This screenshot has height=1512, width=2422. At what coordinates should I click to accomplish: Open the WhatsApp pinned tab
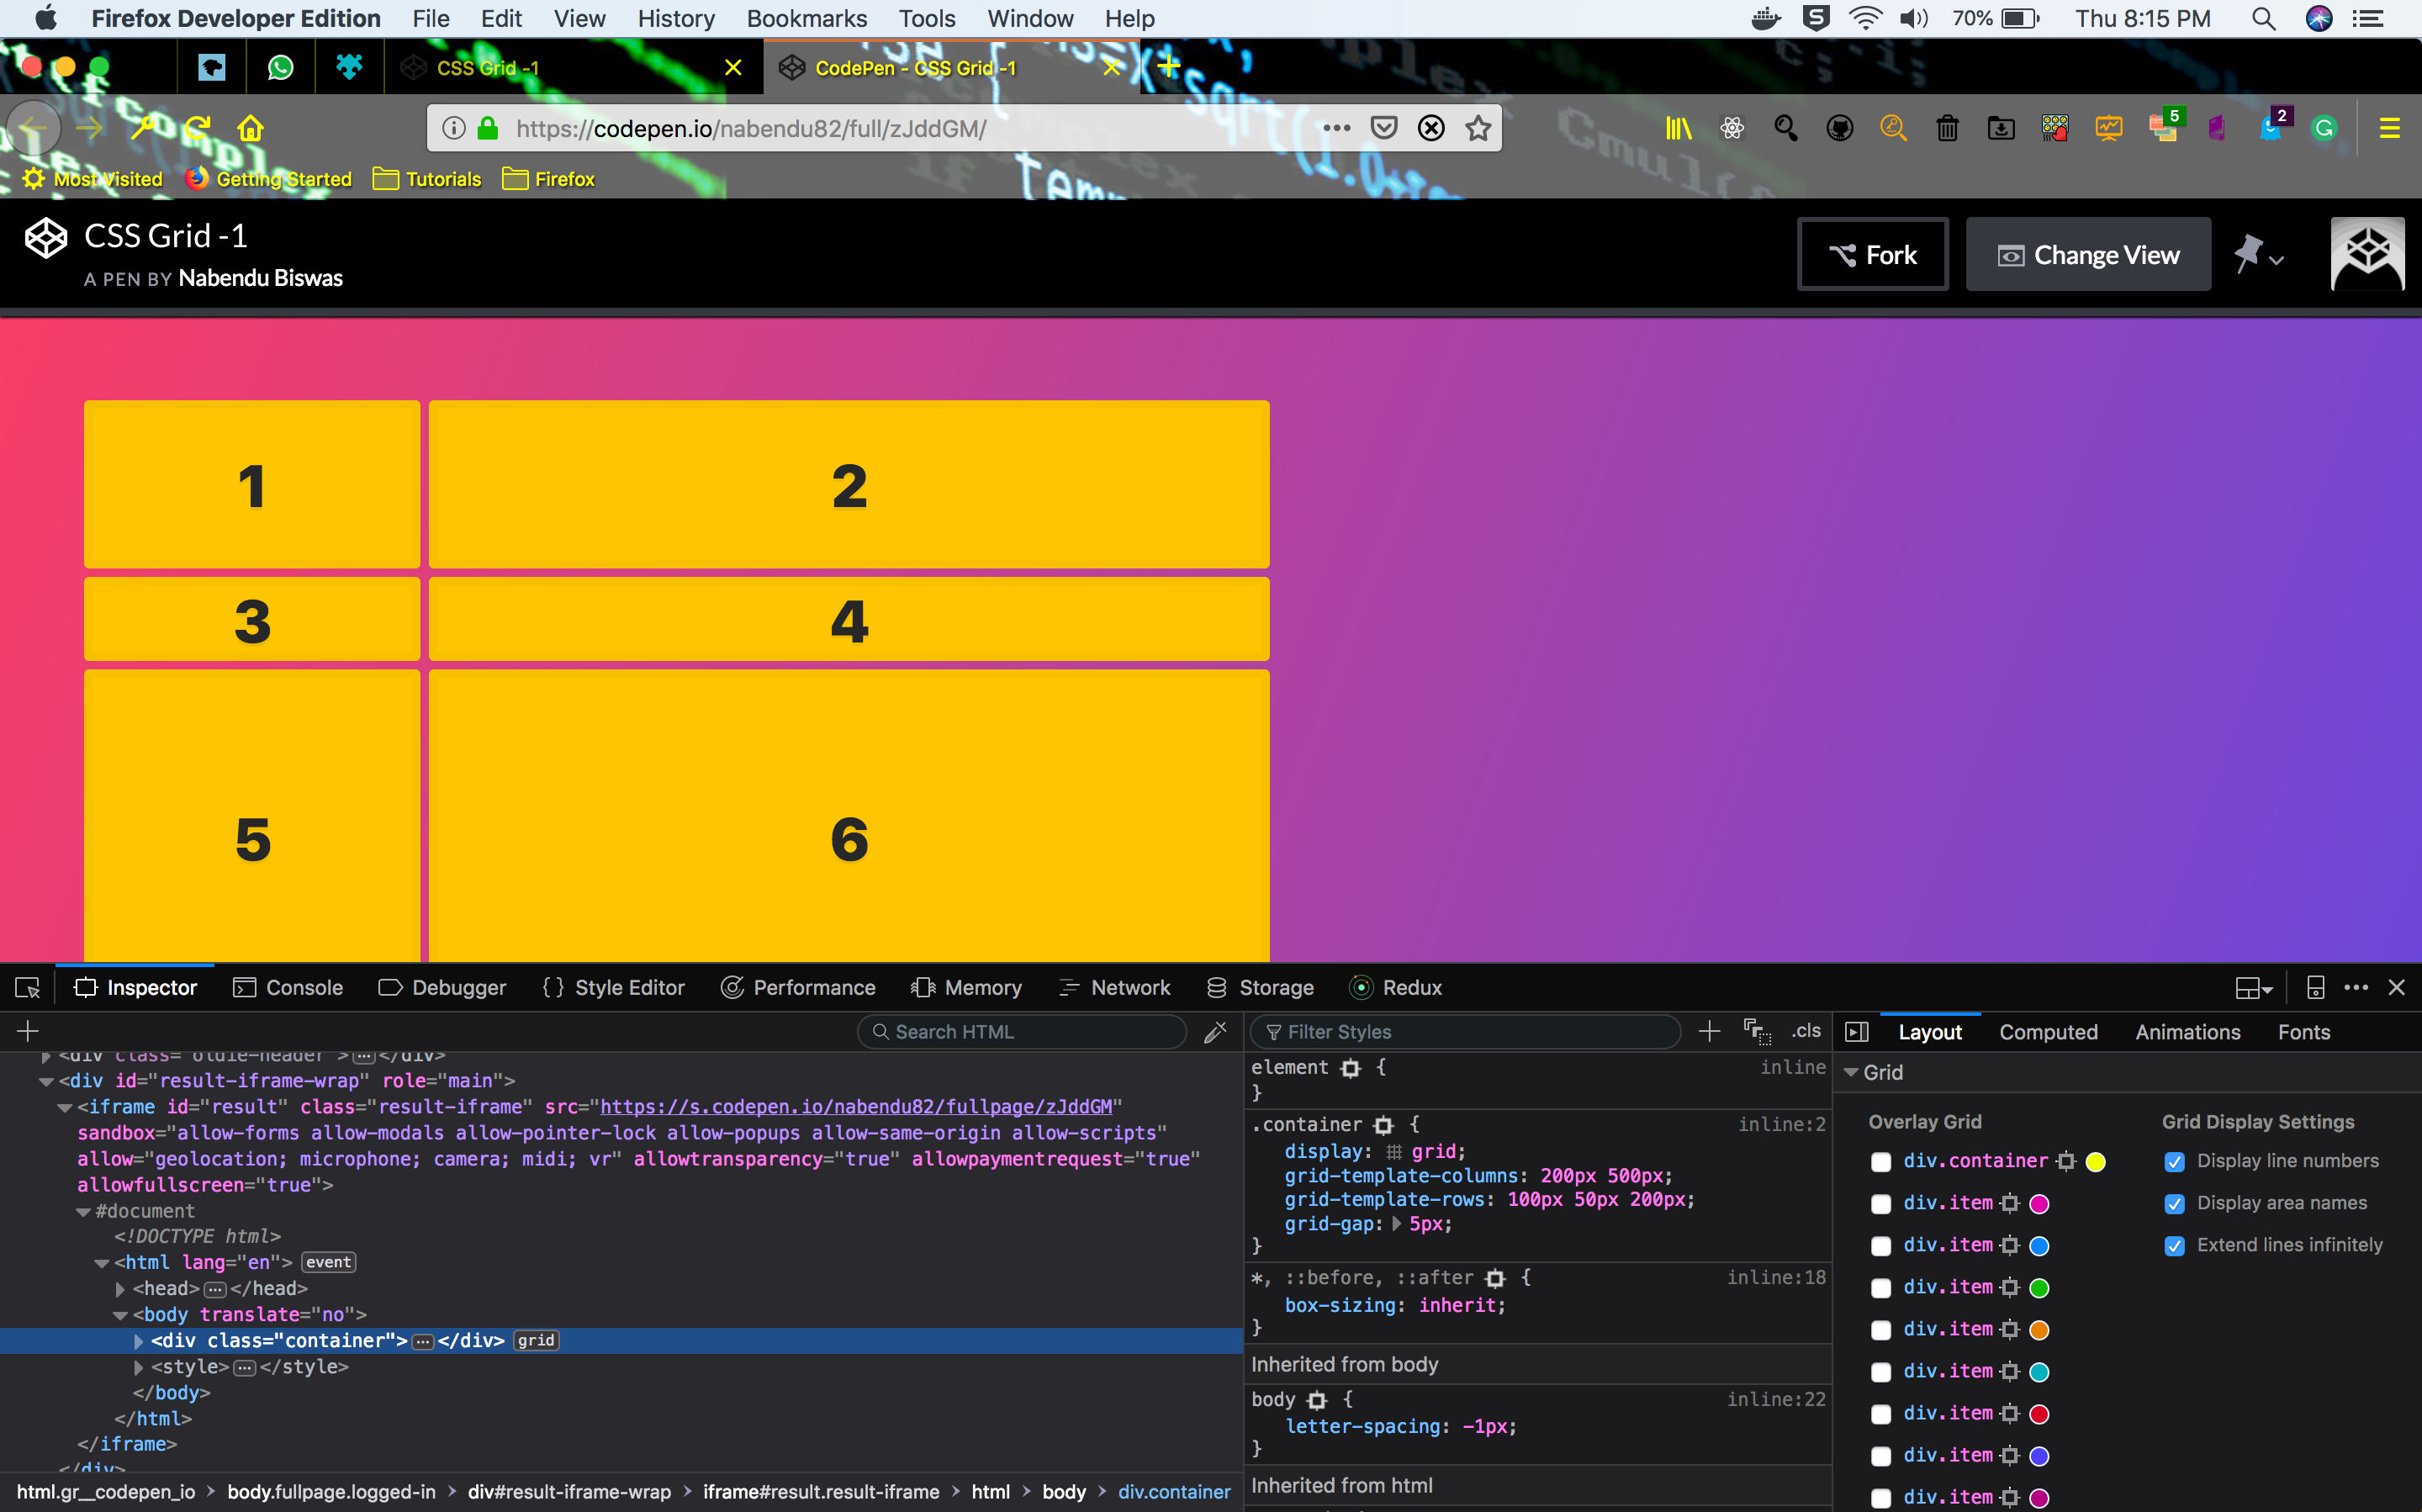280,67
